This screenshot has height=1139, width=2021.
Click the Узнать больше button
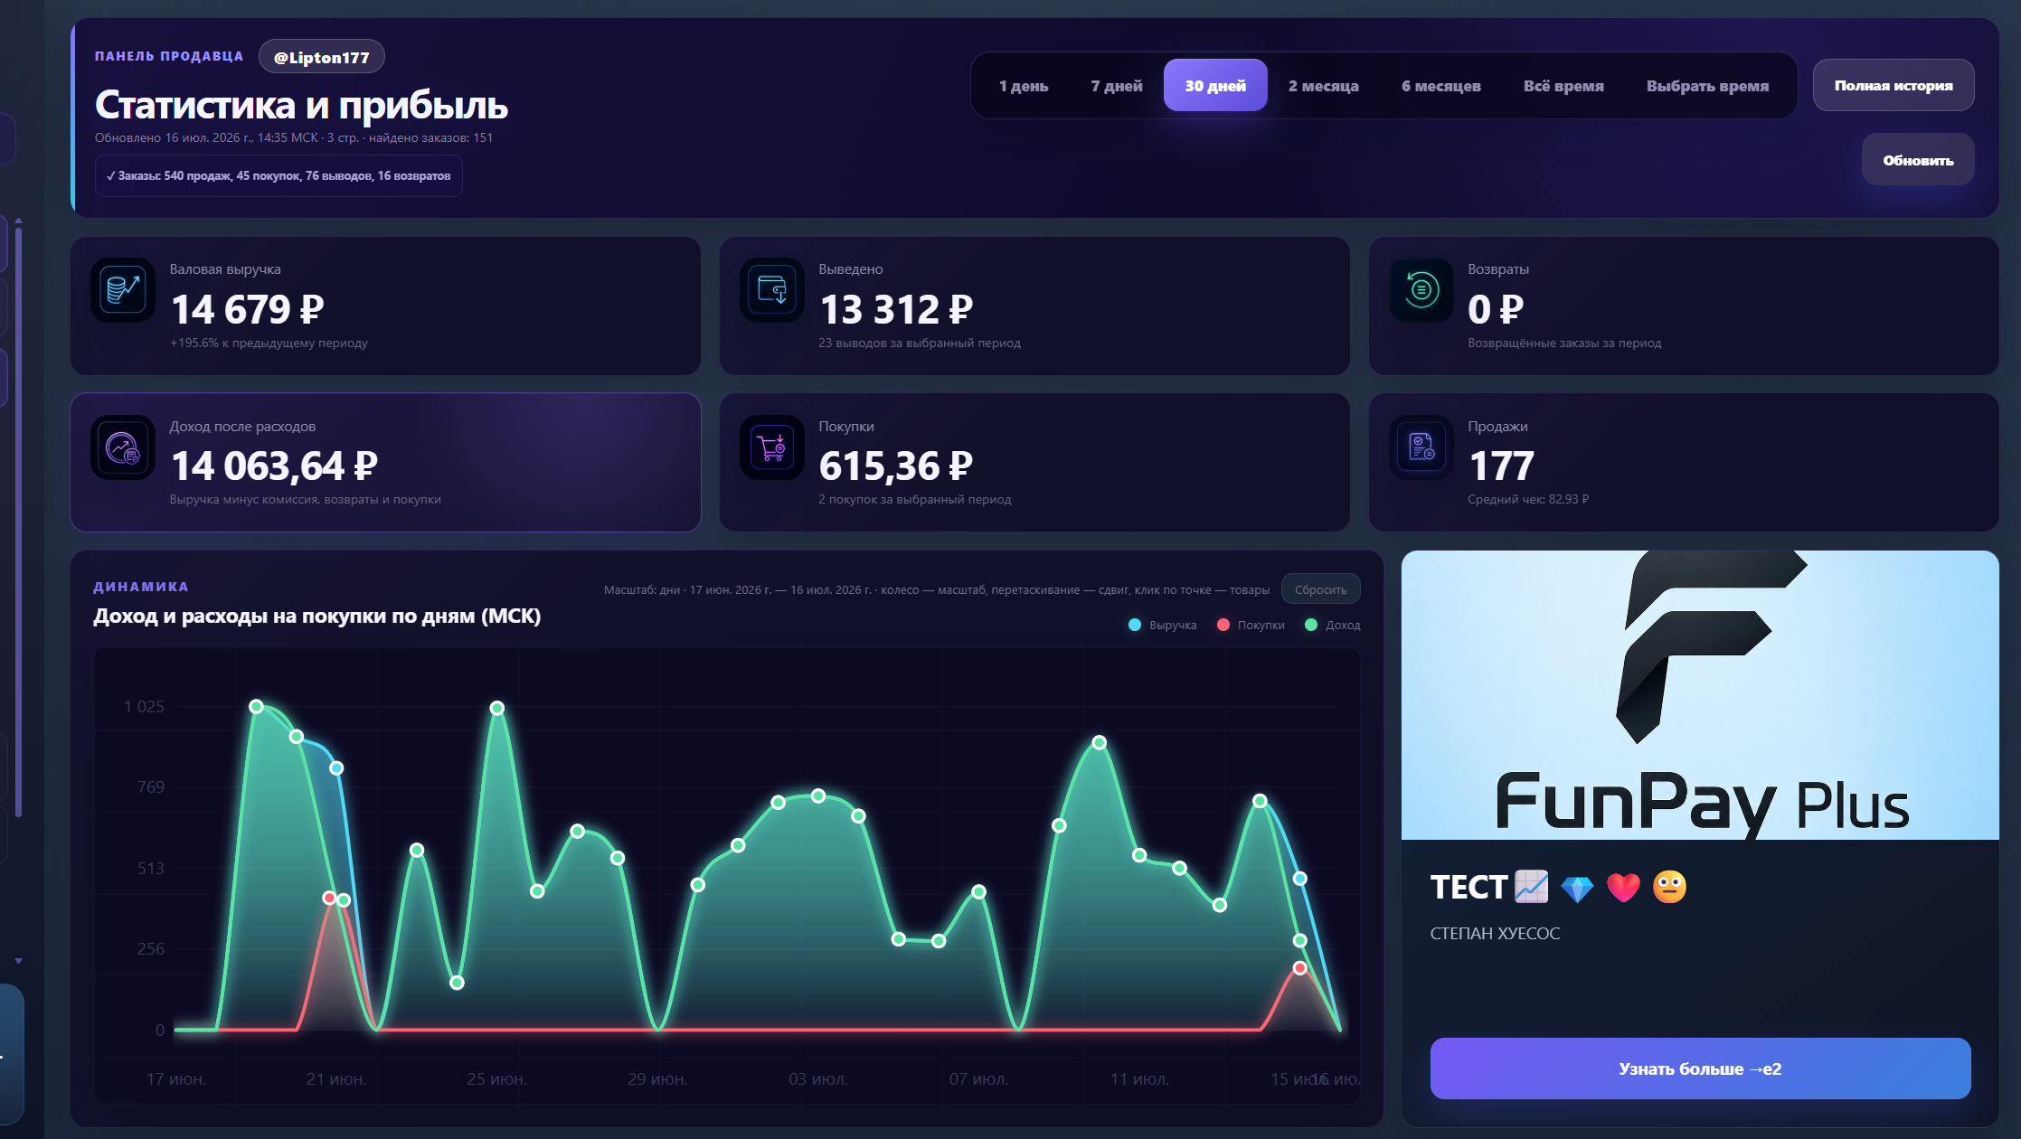1700,1068
